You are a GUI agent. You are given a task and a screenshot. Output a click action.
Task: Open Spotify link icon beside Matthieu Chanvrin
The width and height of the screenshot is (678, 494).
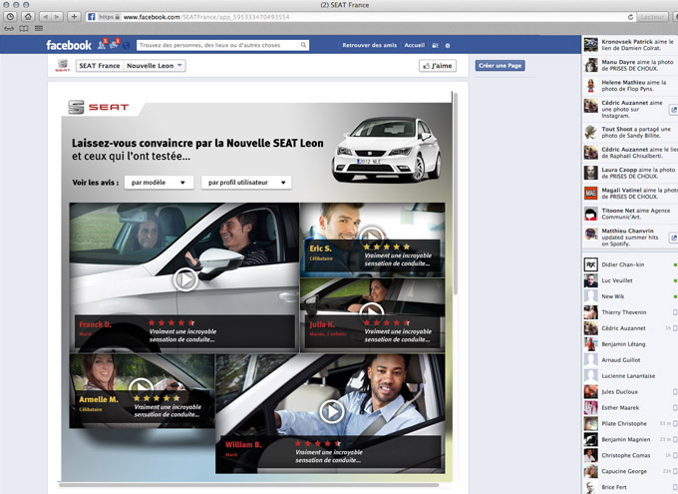click(673, 238)
